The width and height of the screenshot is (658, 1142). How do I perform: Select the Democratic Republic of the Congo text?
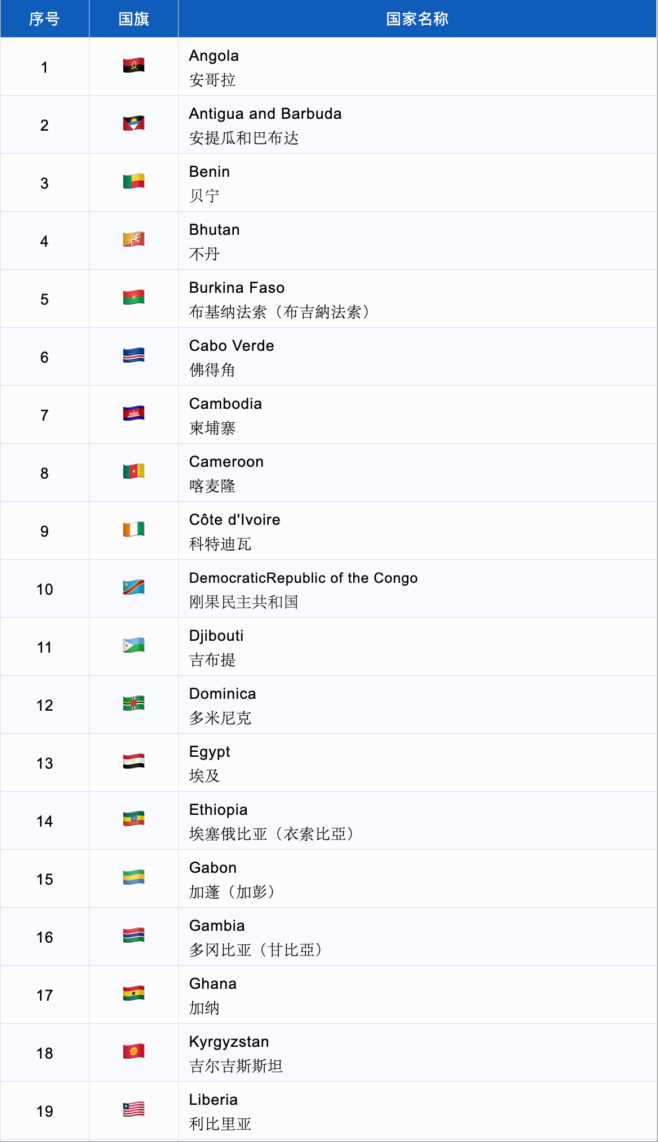303,578
